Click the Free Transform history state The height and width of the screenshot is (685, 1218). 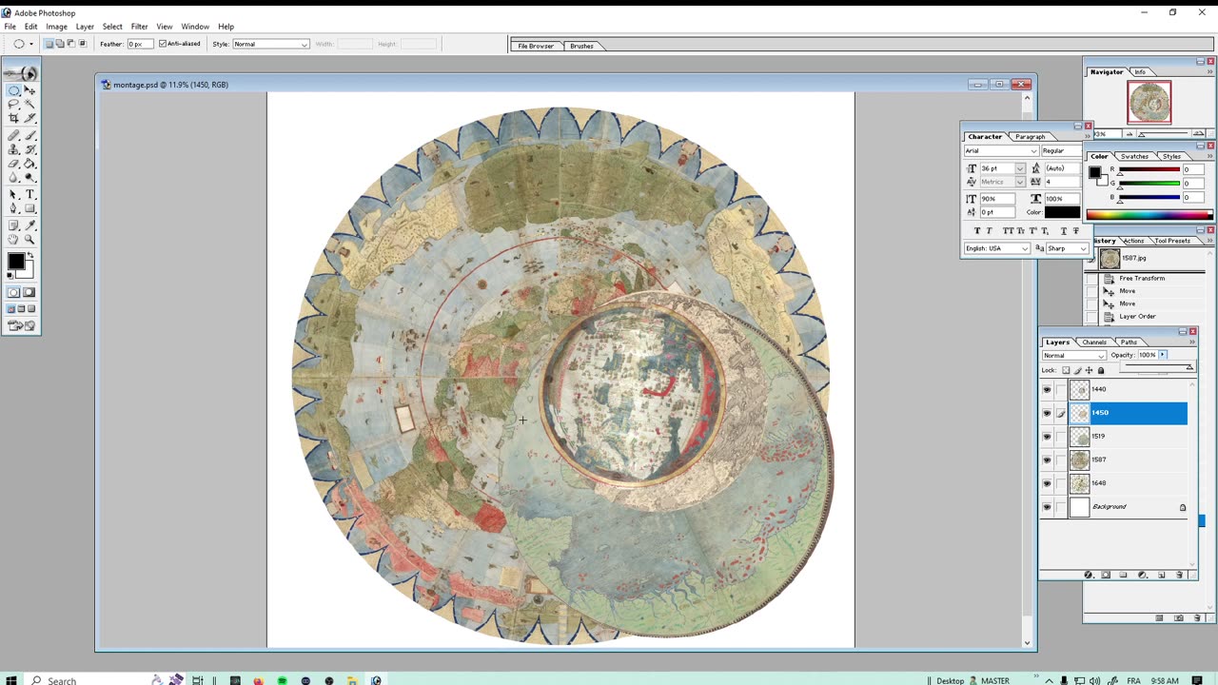click(x=1142, y=278)
